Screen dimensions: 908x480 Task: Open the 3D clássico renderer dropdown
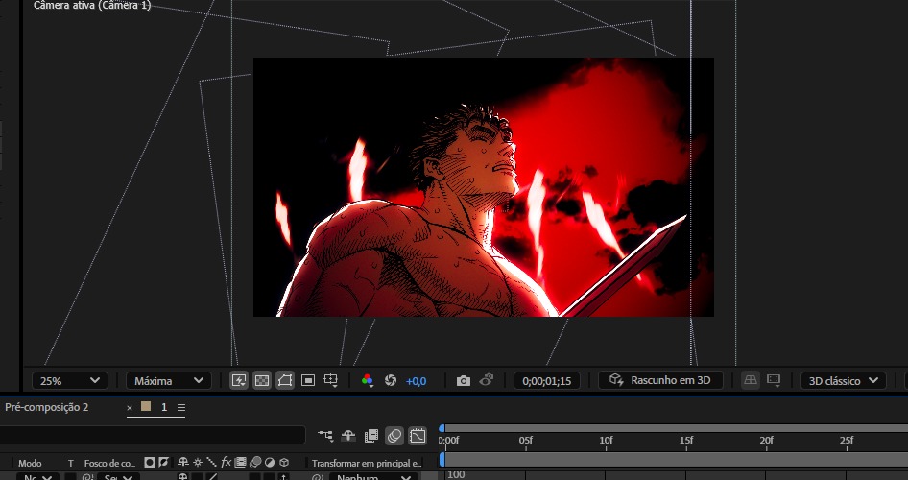tap(843, 380)
